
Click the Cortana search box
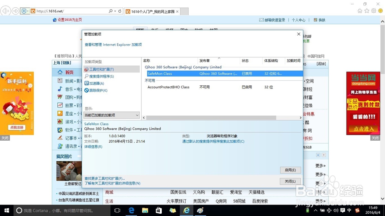click(61, 210)
